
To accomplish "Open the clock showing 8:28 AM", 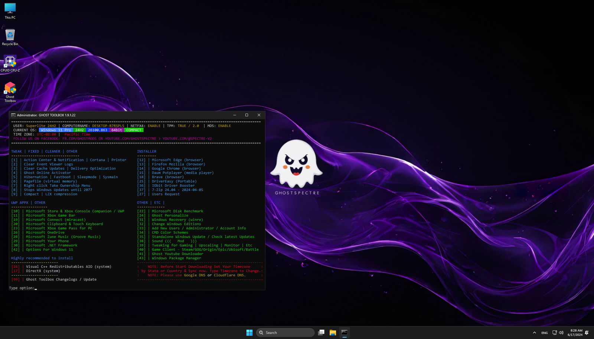I will [575, 333].
